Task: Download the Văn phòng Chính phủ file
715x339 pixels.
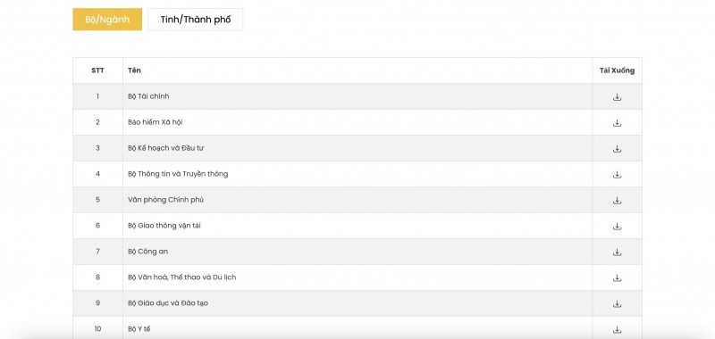Action: [x=617, y=200]
